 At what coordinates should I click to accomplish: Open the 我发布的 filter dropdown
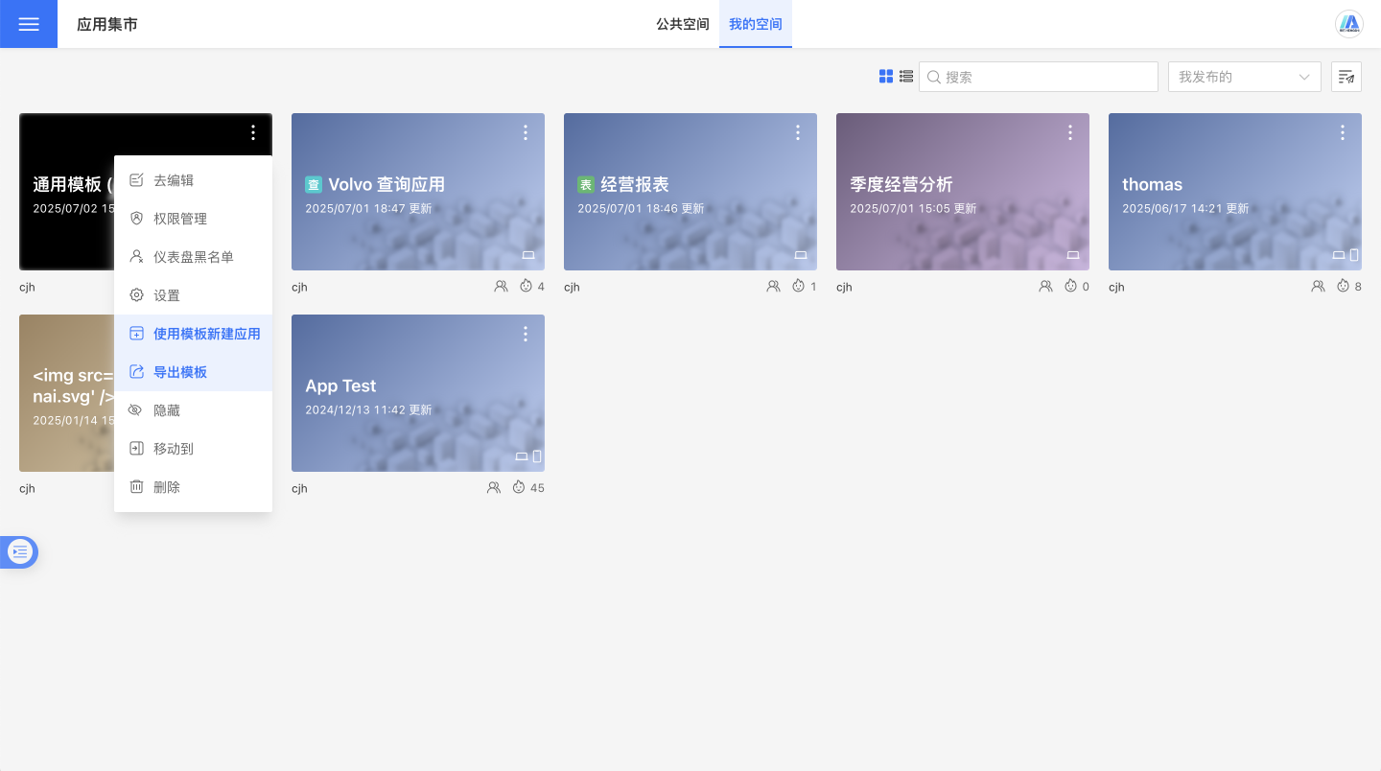[x=1244, y=77]
